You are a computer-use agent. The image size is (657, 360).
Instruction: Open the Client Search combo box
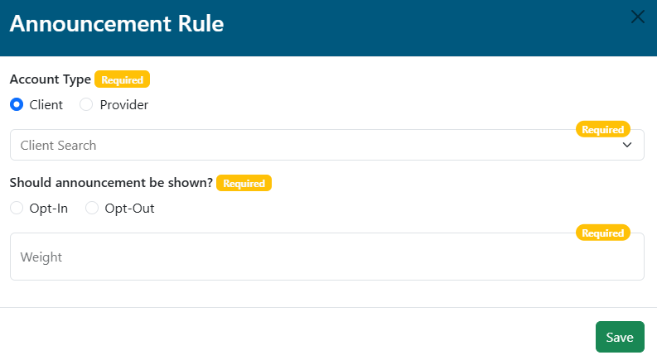point(315,146)
